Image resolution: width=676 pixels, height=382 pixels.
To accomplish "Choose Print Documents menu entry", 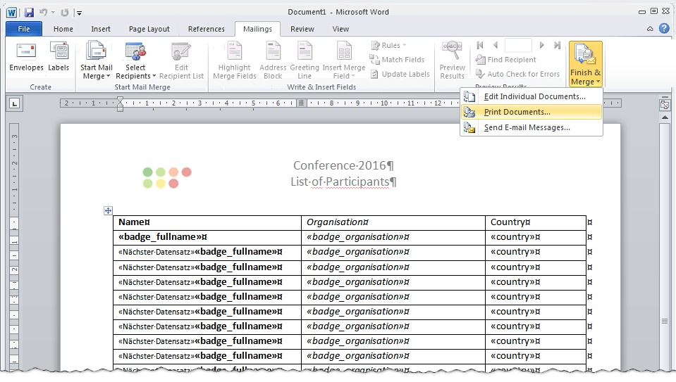I will pos(531,112).
